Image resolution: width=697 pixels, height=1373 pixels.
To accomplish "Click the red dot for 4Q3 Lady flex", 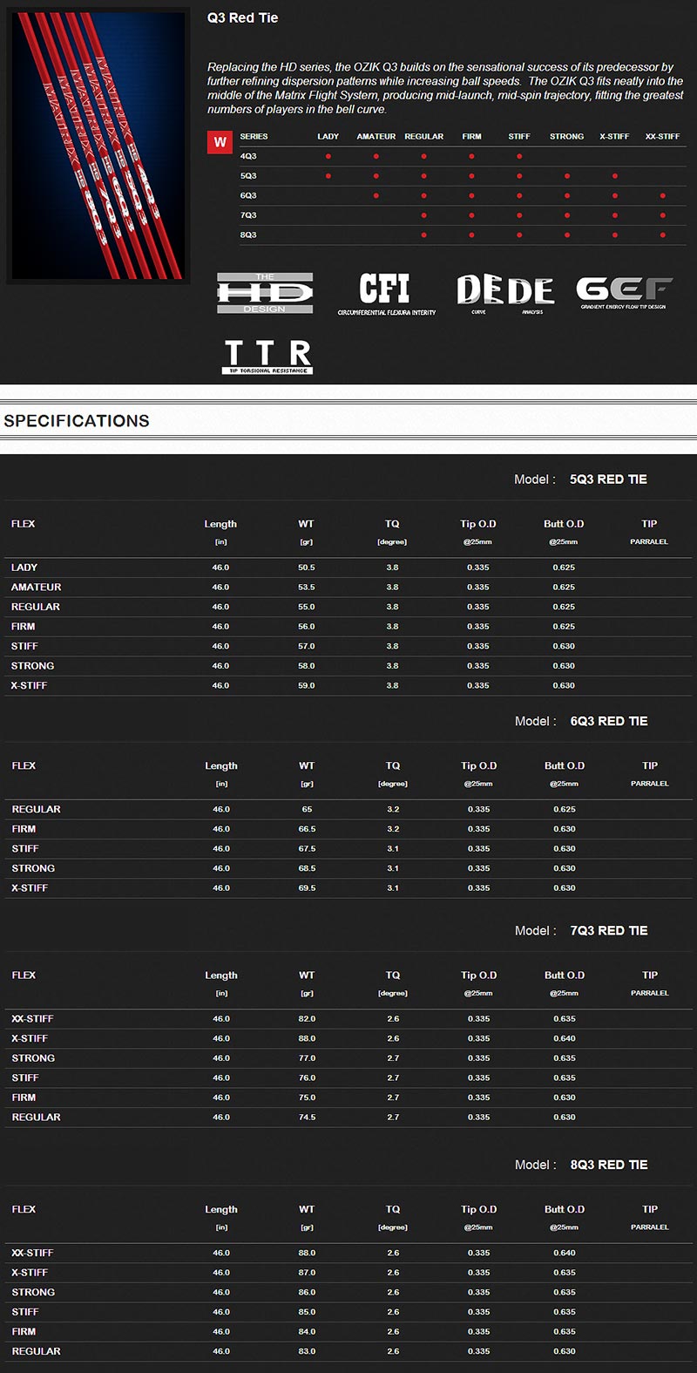I will point(328,157).
